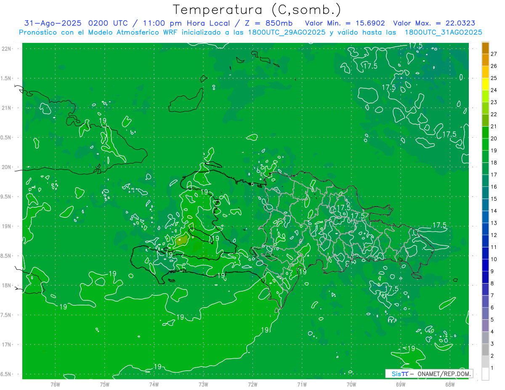Viewport: 505px width, 390px height.
Task: Click the "75W" longitude axis label
Action: [x=105, y=385]
